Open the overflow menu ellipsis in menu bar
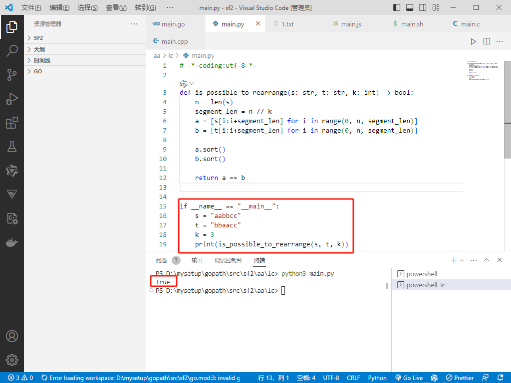The height and width of the screenshot is (383, 511). [170, 7]
